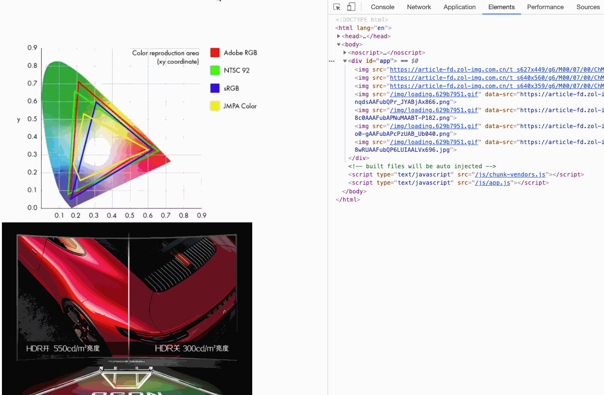Click the HDR开 550cd/m² caption text
The height and width of the screenshot is (395, 604).
(x=63, y=348)
